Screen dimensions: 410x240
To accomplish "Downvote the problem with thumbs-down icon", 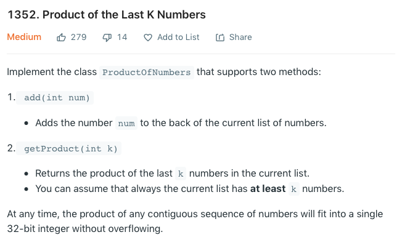I will (107, 38).
